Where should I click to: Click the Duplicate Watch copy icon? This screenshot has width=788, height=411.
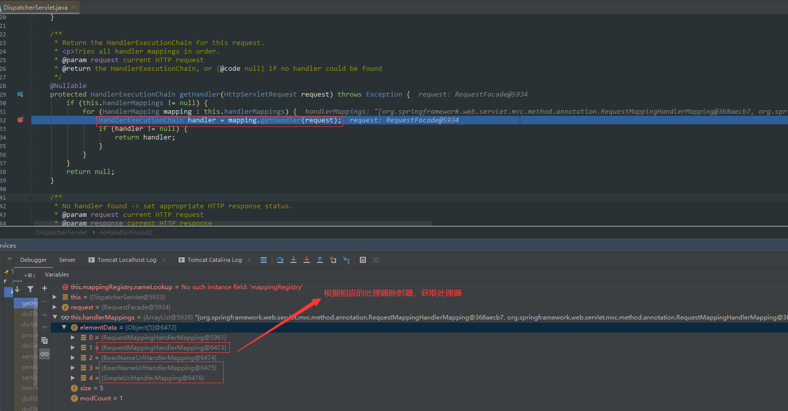click(45, 340)
